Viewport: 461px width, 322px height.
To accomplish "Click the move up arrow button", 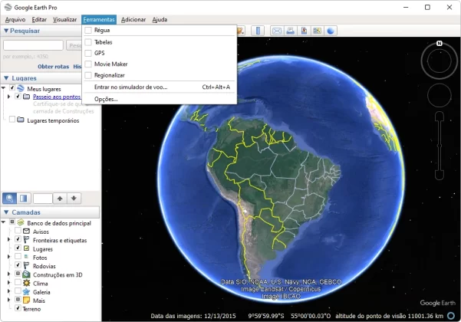I will [x=60, y=199].
